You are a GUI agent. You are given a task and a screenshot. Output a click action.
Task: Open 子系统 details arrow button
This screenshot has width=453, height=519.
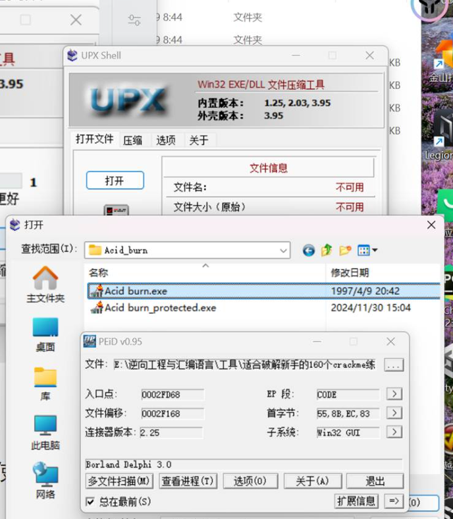[x=394, y=432]
